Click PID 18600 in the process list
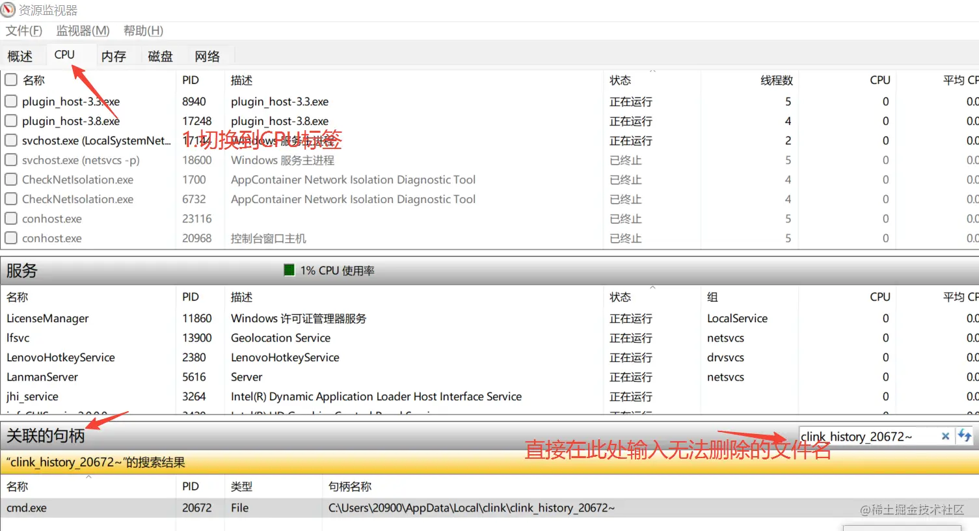The image size is (979, 531). [197, 160]
